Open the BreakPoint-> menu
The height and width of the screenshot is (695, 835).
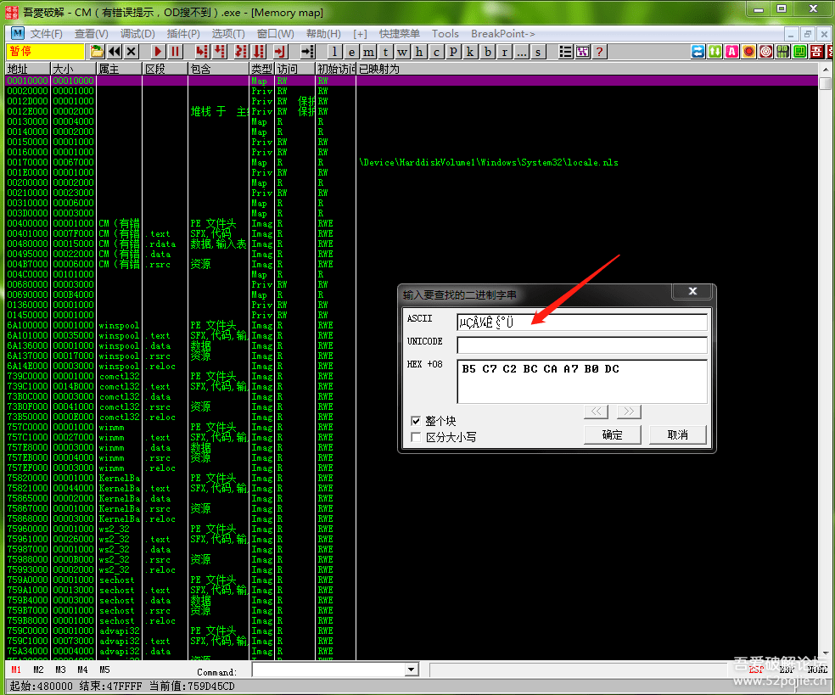[503, 34]
